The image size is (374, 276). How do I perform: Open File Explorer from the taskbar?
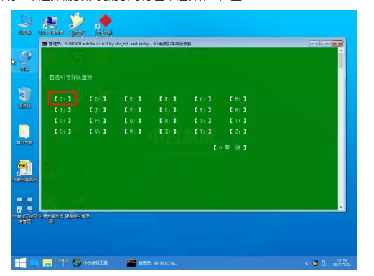point(47,263)
